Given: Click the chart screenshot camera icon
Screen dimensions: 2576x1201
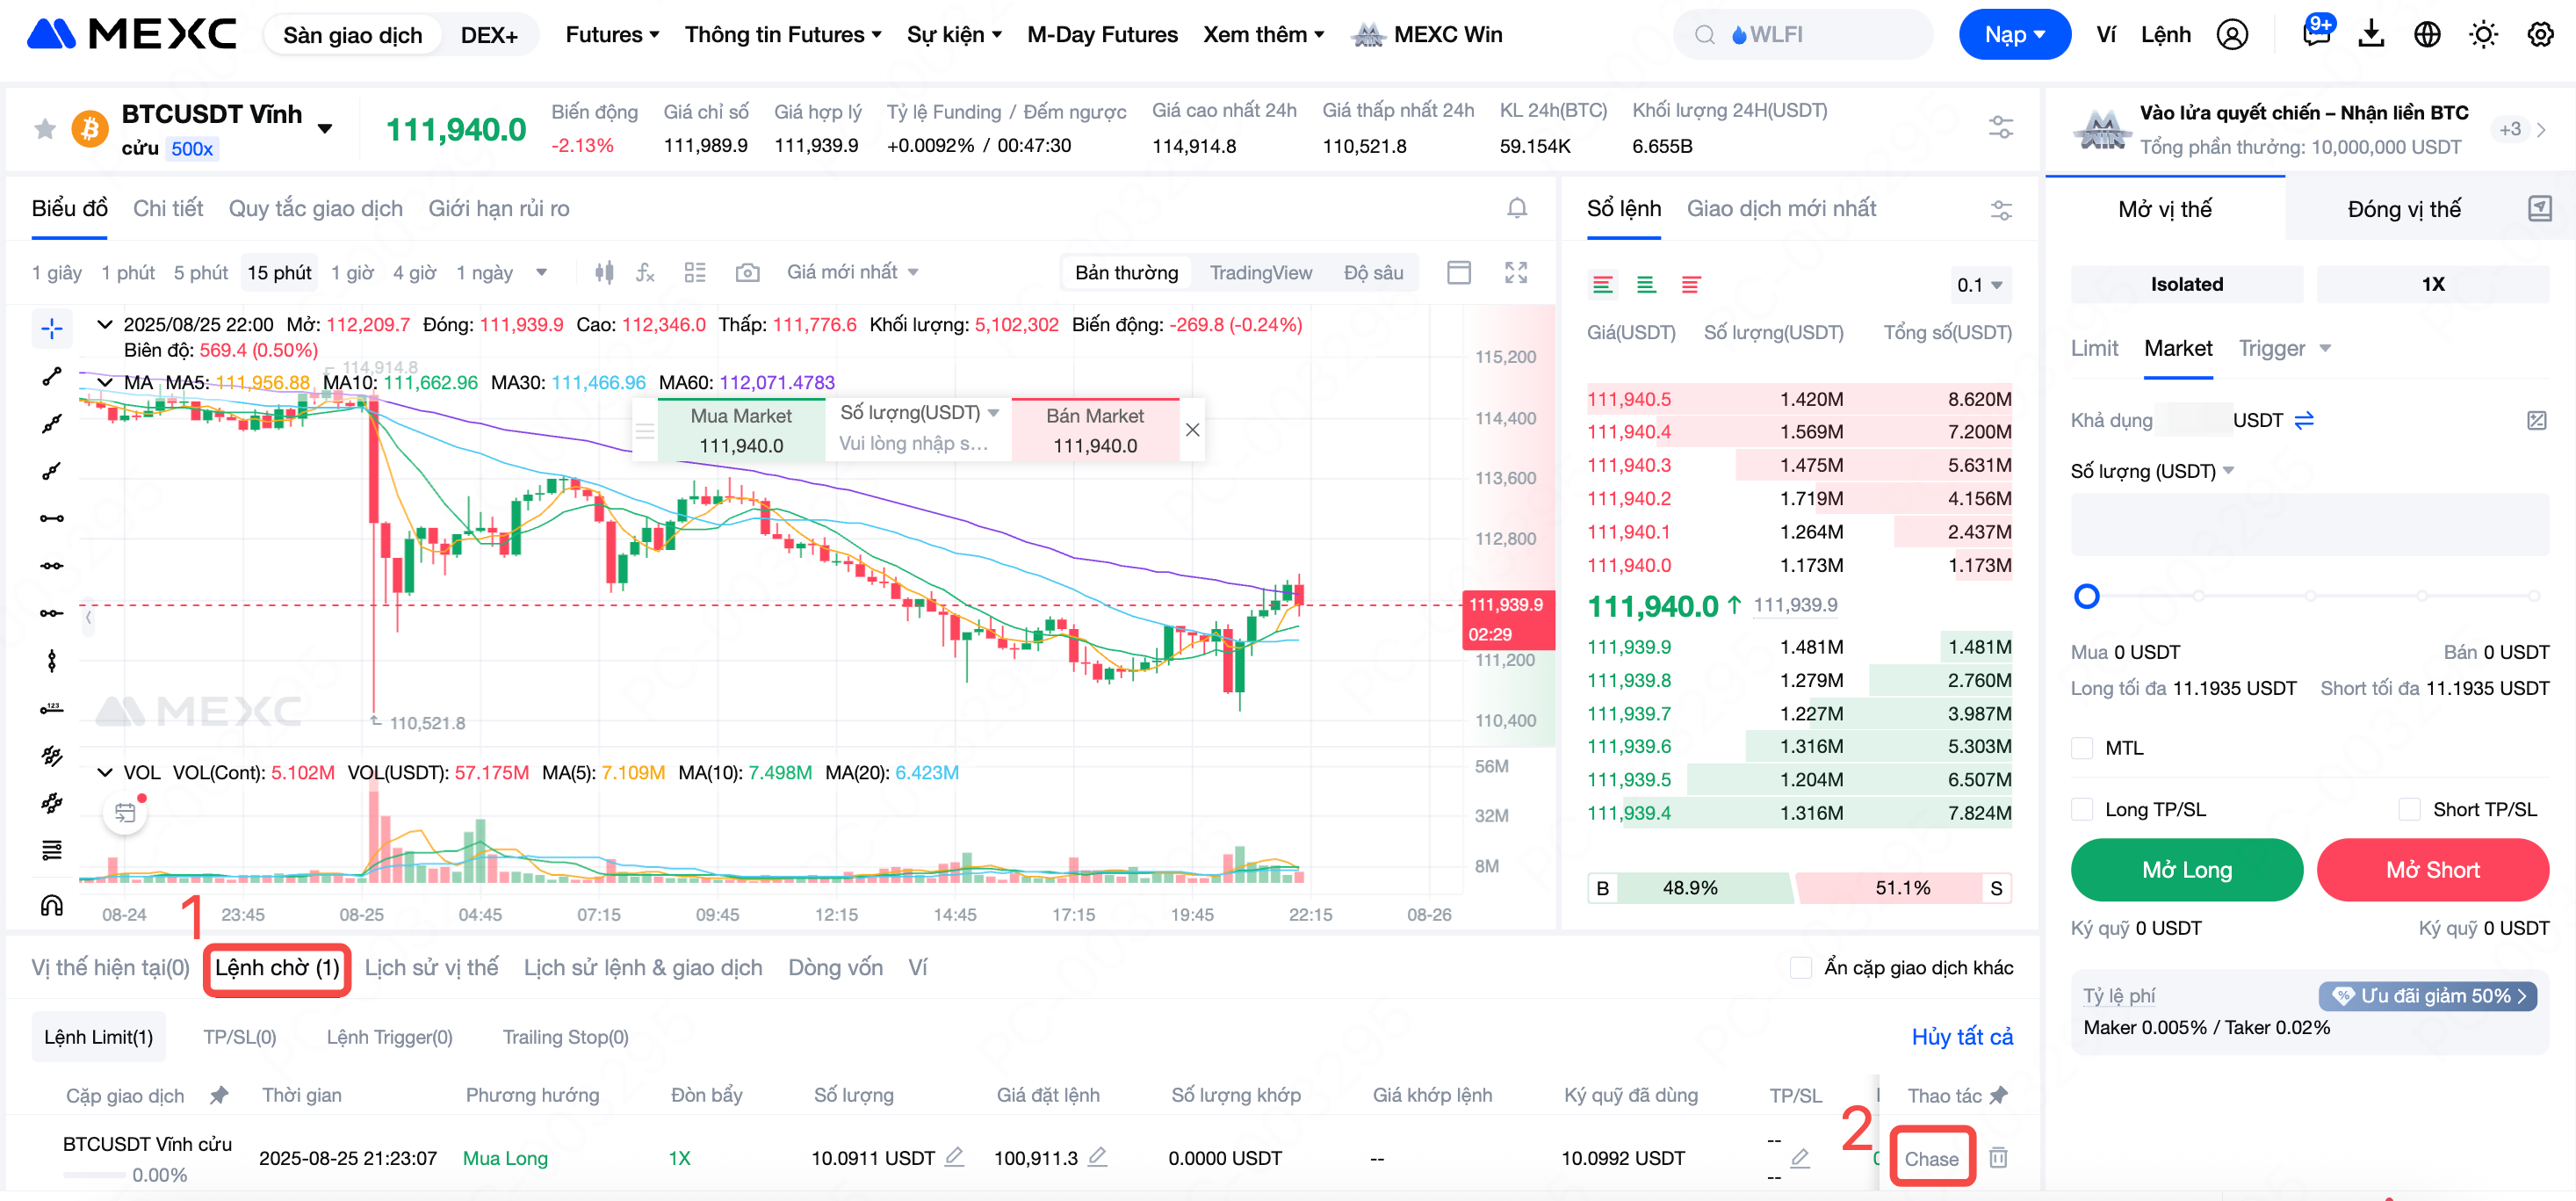Looking at the screenshot, I should pyautogui.click(x=747, y=273).
